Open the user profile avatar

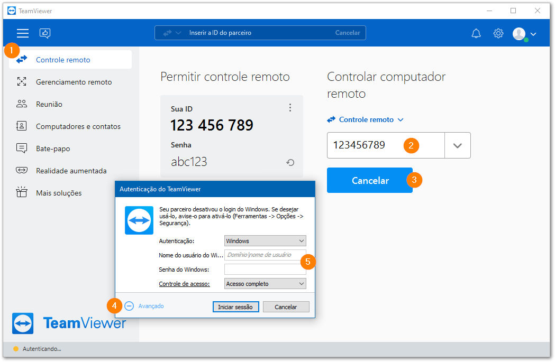pos(519,34)
